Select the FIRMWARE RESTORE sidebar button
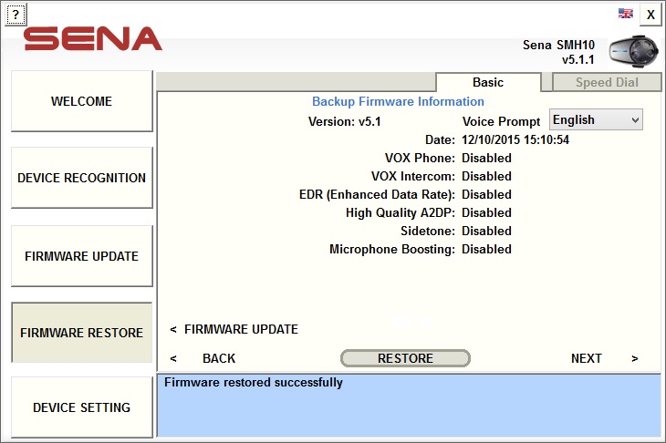 pyautogui.click(x=81, y=333)
